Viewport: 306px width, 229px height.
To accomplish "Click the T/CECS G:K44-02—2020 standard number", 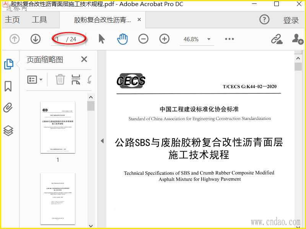I will tap(250, 87).
